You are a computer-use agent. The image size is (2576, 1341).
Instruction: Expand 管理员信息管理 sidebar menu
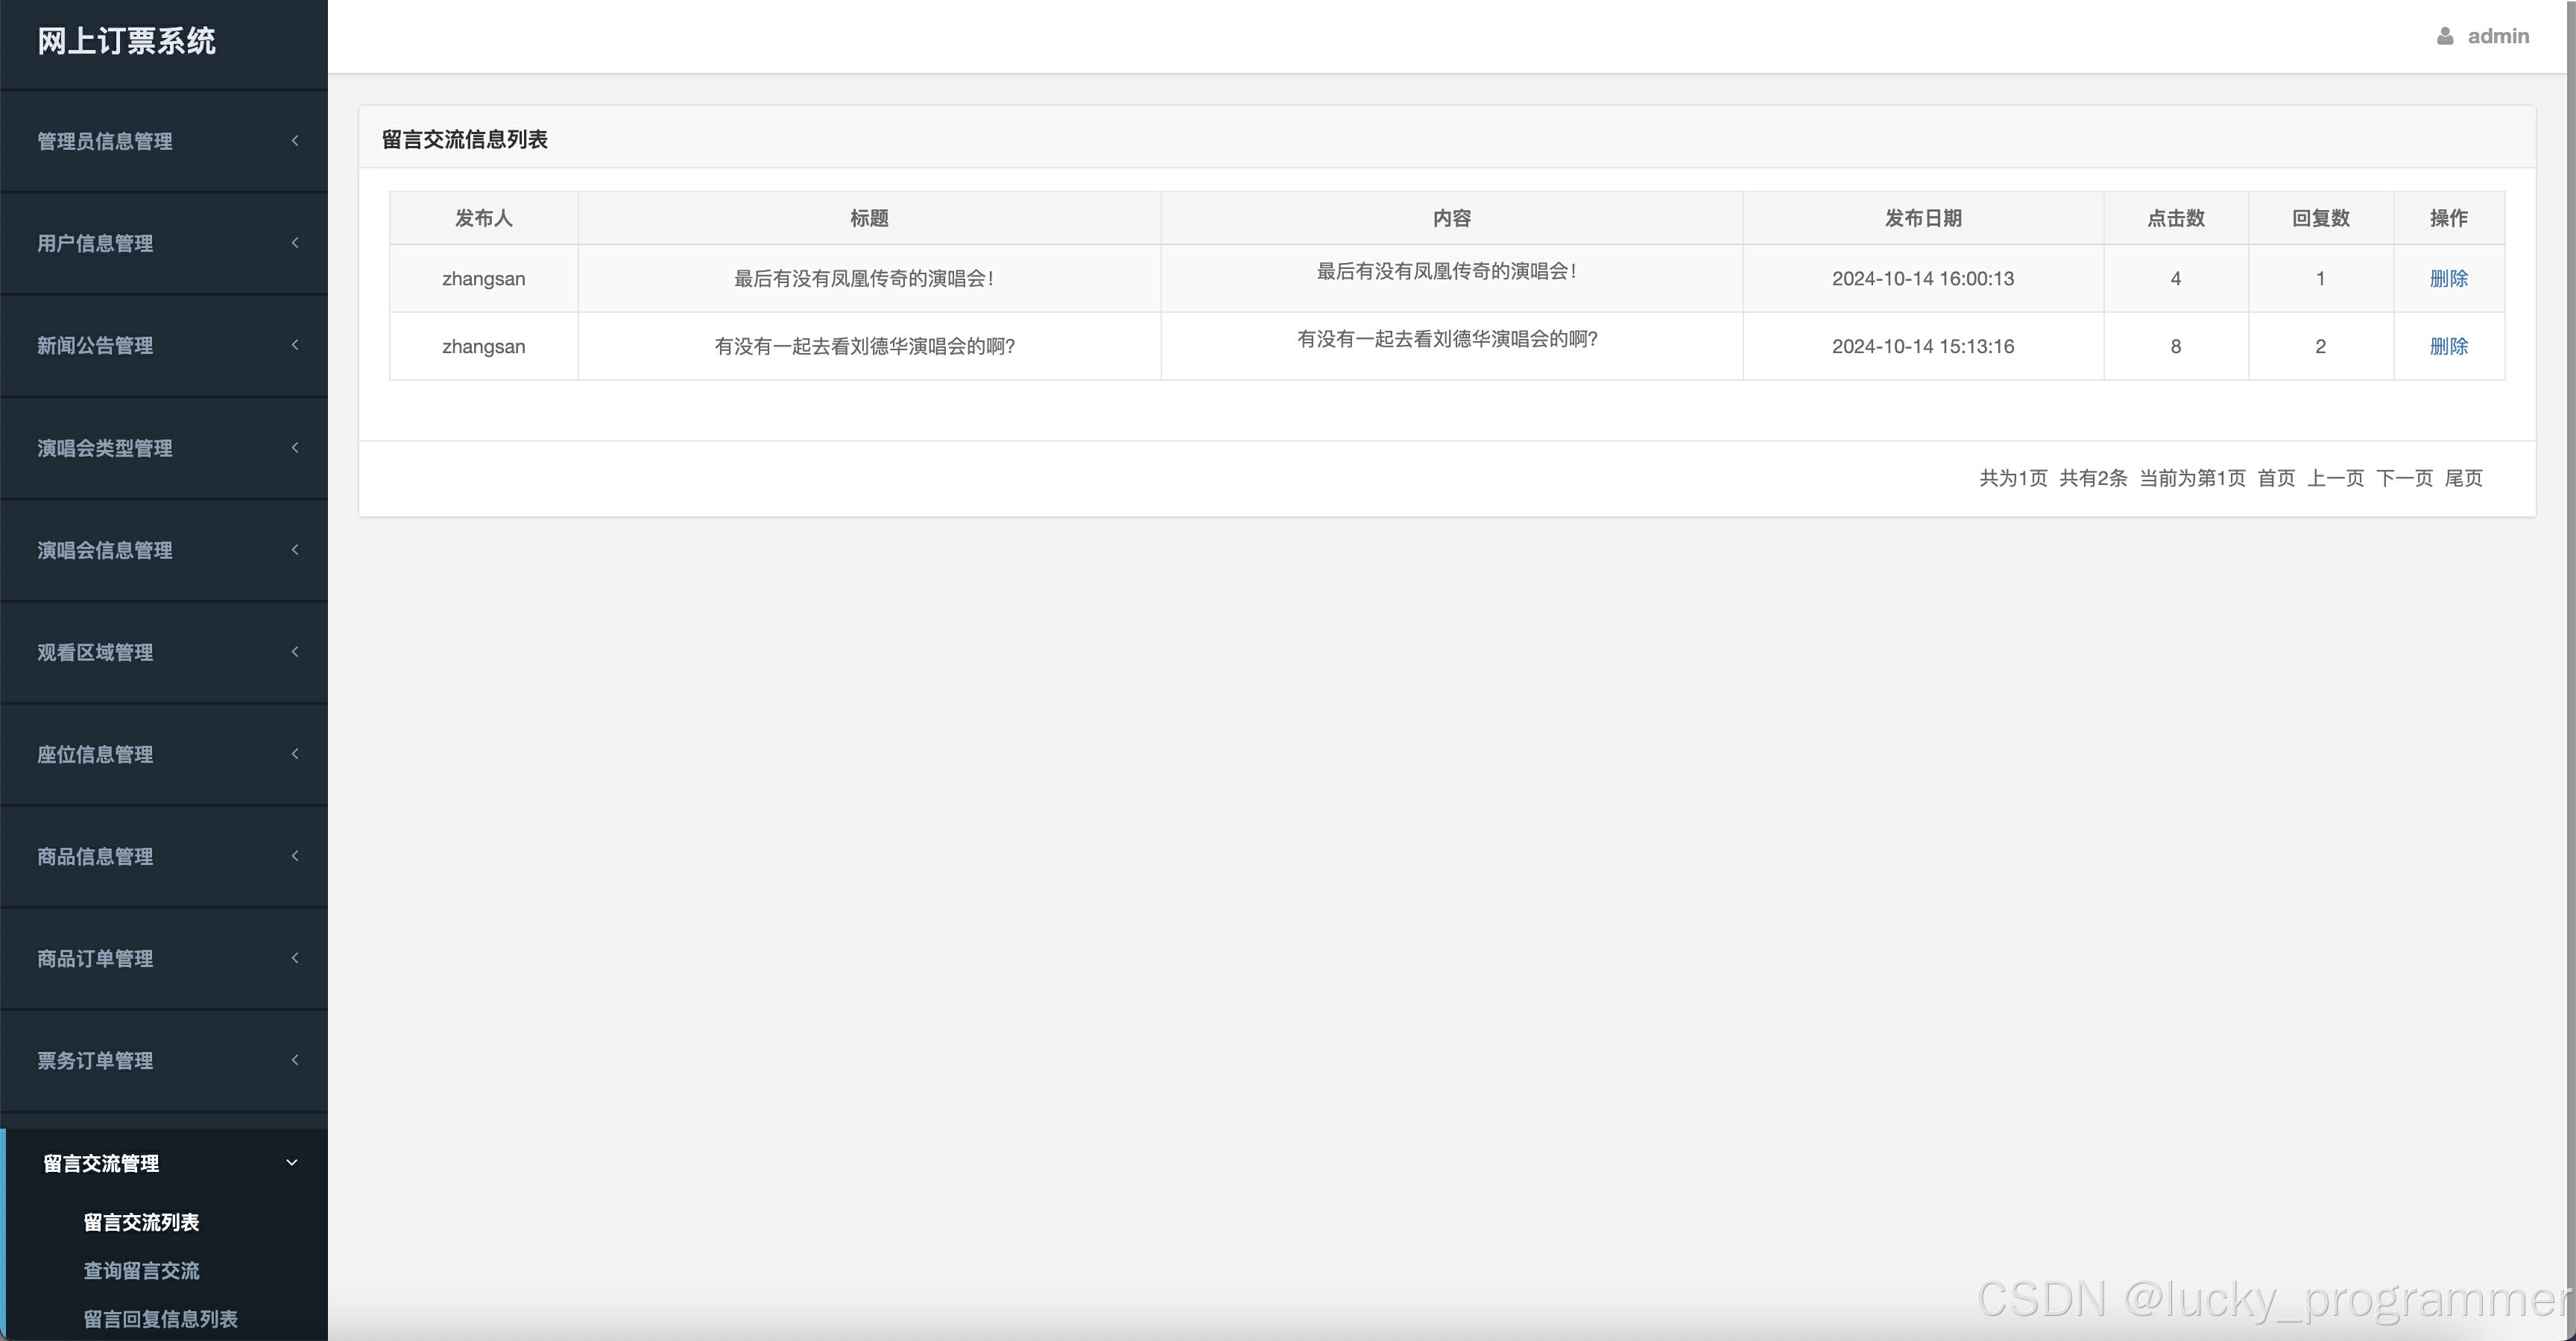click(x=105, y=141)
